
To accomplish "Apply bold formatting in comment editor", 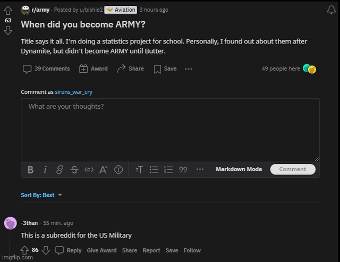I will tap(30, 170).
